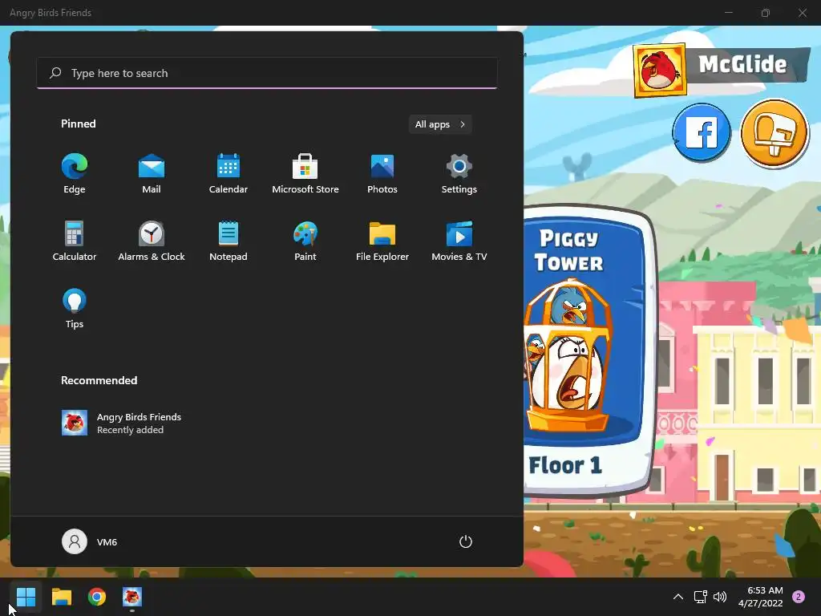The image size is (821, 616).
Task: Expand the All apps list
Action: [440, 124]
